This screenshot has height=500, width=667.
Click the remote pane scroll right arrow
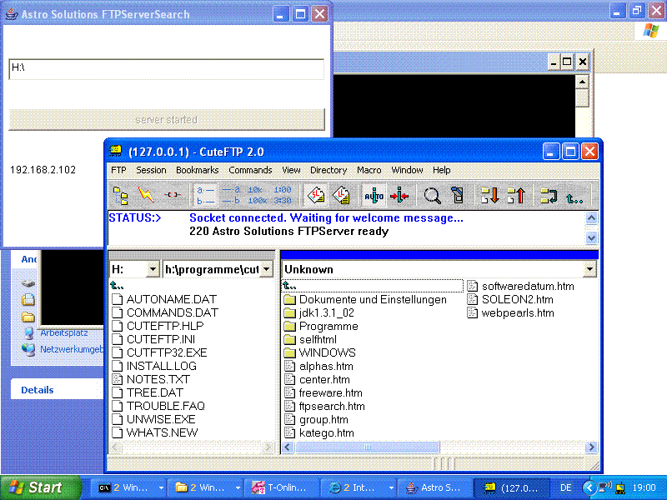tap(591, 447)
